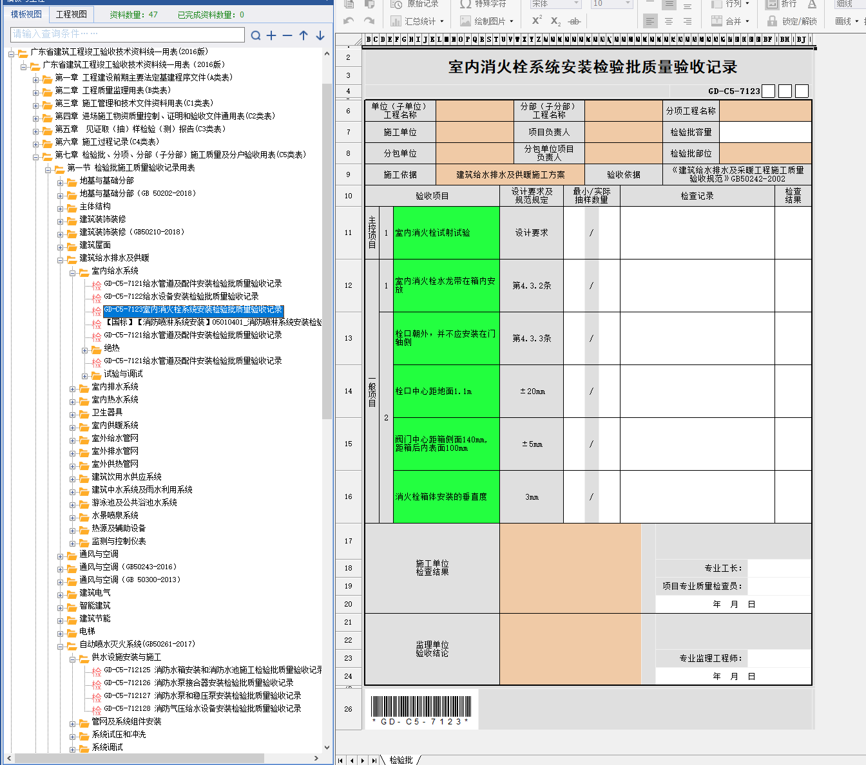Select 试验与调试 folder
Image resolution: width=866 pixels, height=765 pixels.
pyautogui.click(x=123, y=373)
